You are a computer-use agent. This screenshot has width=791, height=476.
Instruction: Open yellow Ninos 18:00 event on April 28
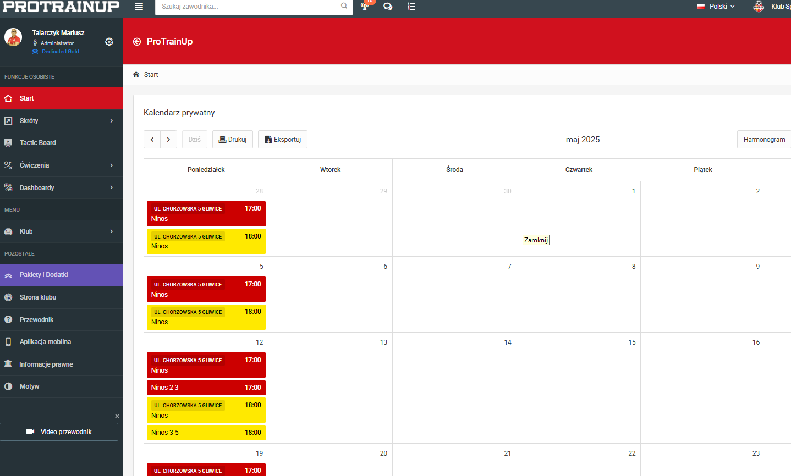206,241
